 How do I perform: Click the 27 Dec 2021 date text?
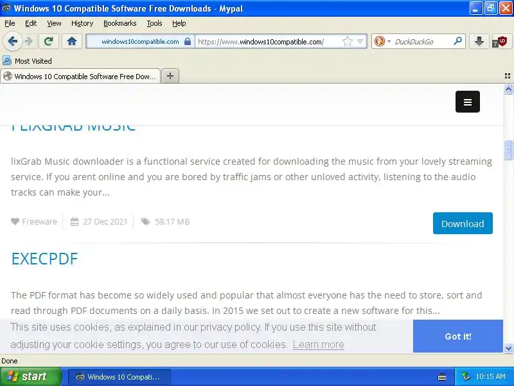pyautogui.click(x=105, y=221)
